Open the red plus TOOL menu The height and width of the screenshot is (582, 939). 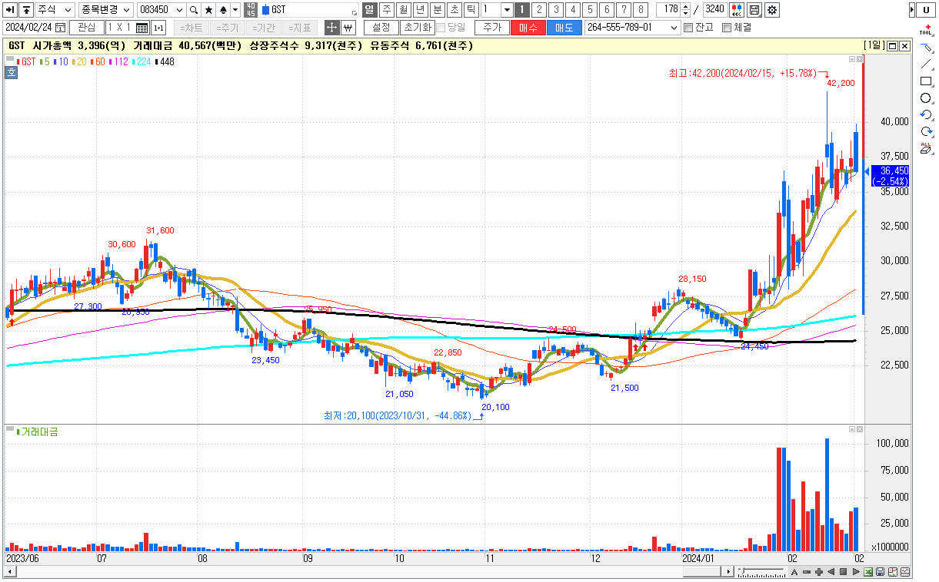point(926,30)
